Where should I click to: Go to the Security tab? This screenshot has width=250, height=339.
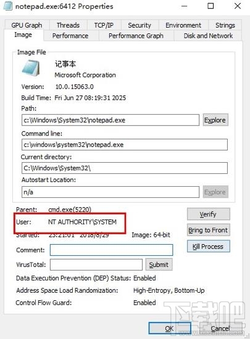[x=140, y=25]
